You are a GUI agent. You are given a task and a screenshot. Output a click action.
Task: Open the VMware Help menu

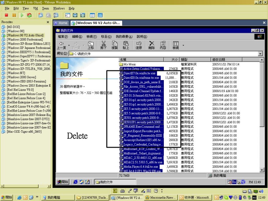point(71,8)
